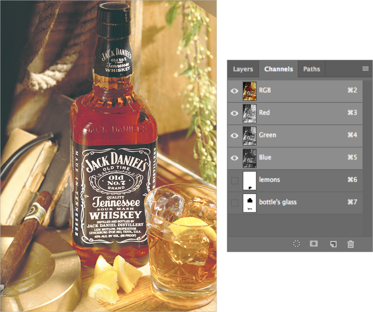Enable visibility for bottle's glass channel
Viewport: 373px width, 312px height.
234,202
